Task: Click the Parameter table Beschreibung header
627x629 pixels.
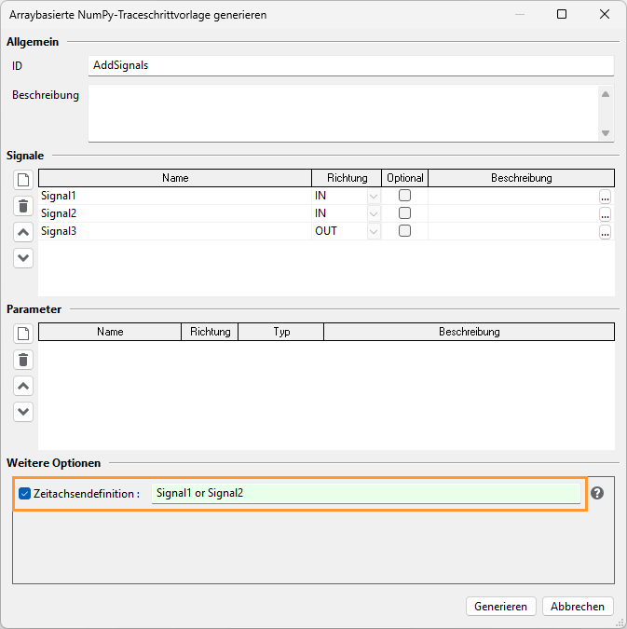Action: [469, 332]
